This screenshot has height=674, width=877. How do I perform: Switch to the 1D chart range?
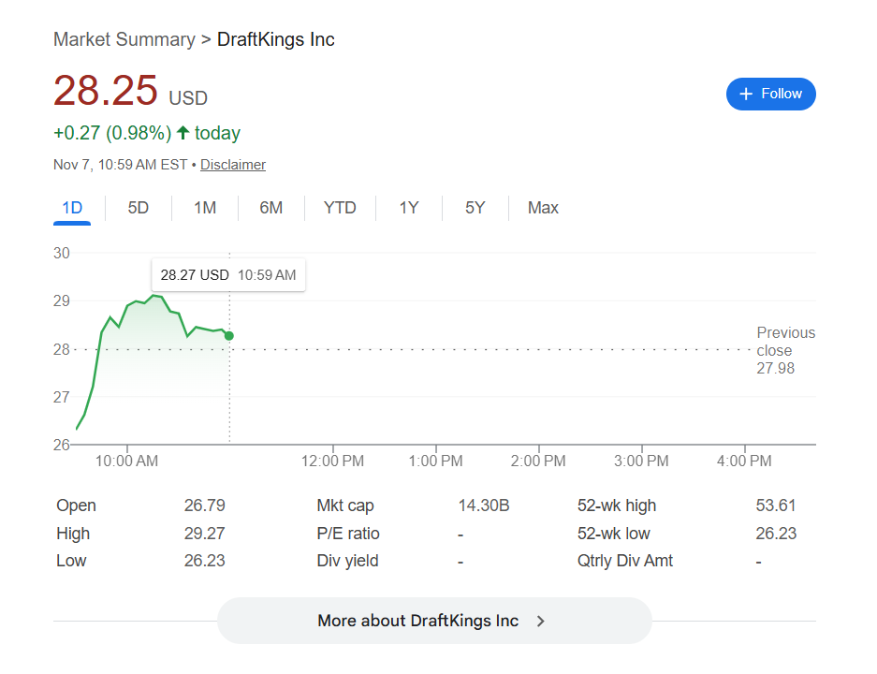[x=72, y=208]
